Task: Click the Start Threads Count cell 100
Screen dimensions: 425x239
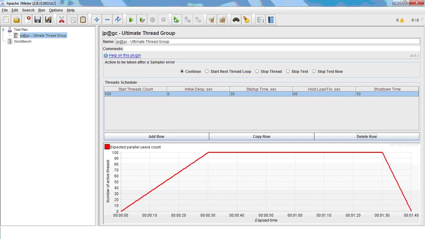Action: [x=135, y=94]
